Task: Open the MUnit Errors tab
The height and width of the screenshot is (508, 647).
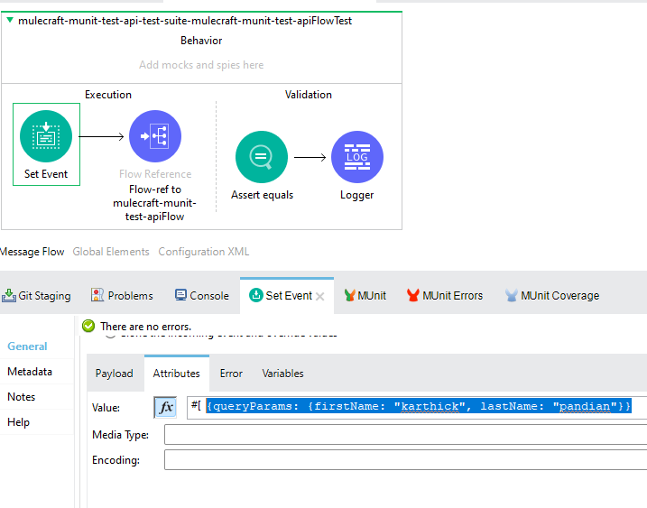Action: pyautogui.click(x=445, y=295)
